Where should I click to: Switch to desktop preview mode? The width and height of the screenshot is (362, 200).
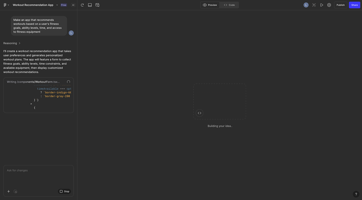(x=90, y=5)
